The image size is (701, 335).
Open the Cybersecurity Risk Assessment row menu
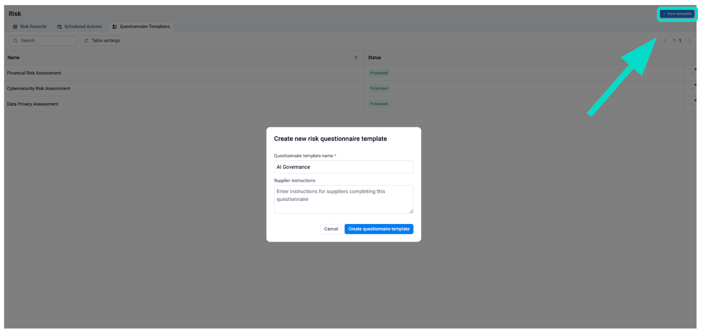click(692, 88)
